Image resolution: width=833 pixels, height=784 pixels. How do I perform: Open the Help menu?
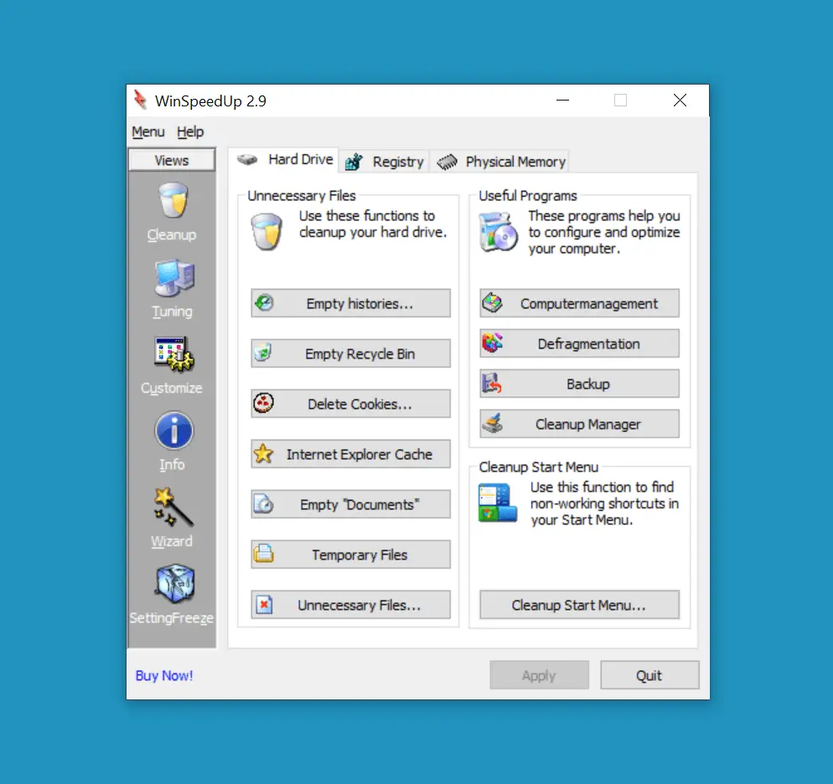[x=190, y=132]
